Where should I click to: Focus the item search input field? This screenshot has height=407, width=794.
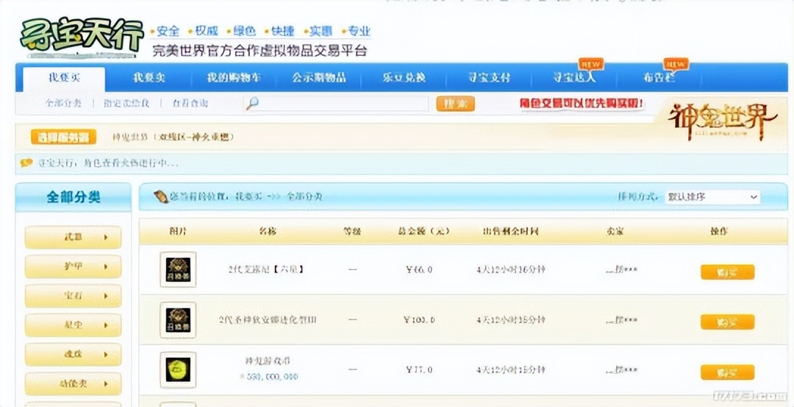tap(337, 104)
